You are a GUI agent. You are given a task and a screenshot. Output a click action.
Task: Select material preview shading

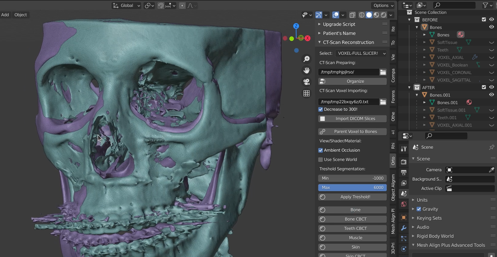pos(376,15)
